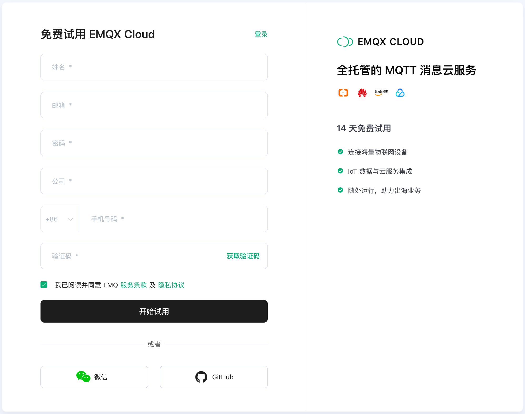Select the 验证码 verification code field
This screenshot has width=525, height=414.
[x=118, y=256]
